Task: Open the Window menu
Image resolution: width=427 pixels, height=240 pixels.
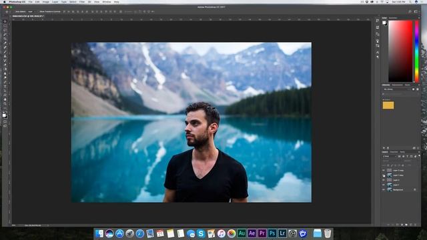Action: [107, 1]
